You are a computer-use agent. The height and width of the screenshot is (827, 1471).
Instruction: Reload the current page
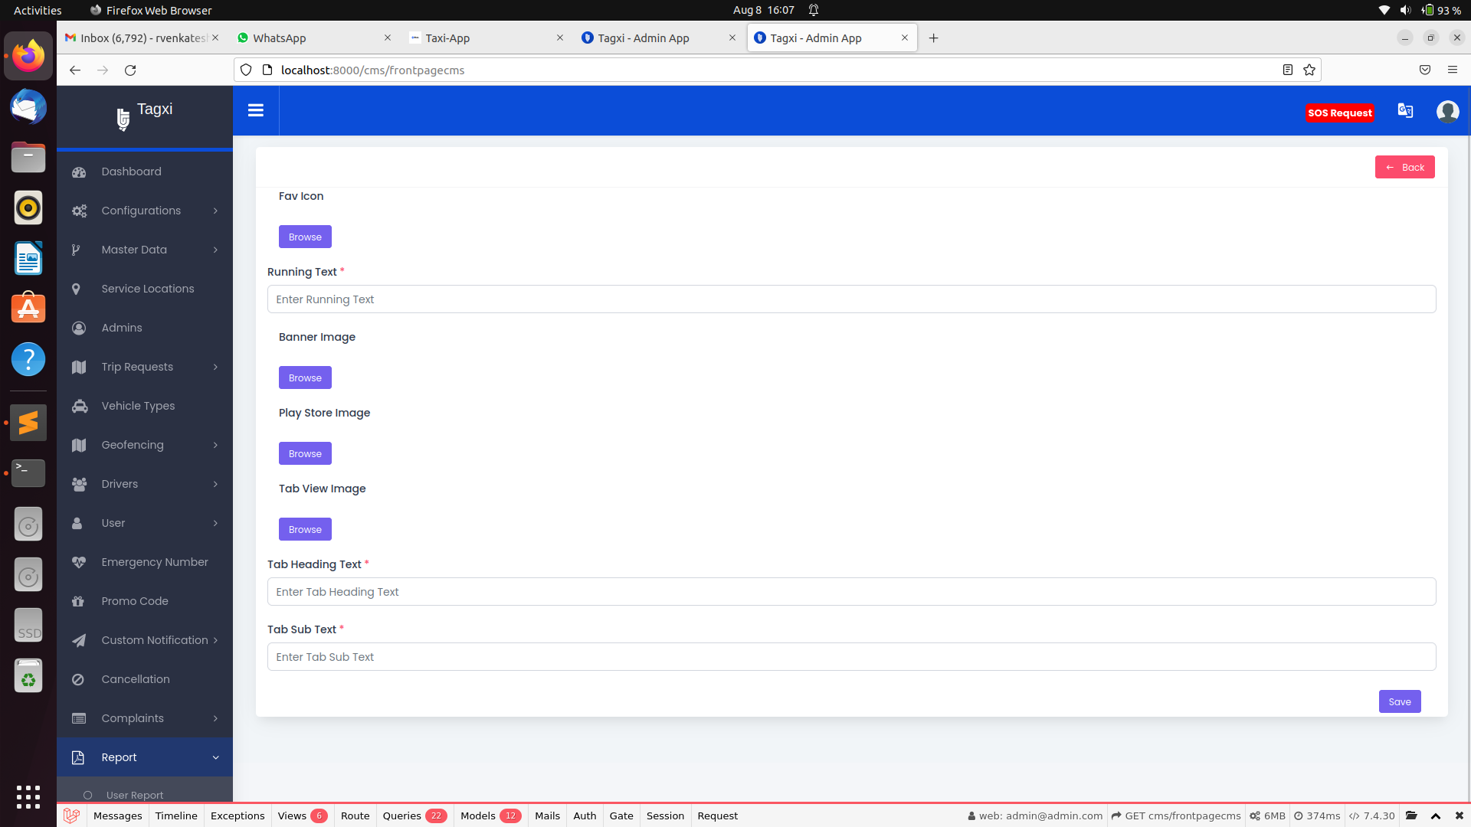pyautogui.click(x=130, y=70)
